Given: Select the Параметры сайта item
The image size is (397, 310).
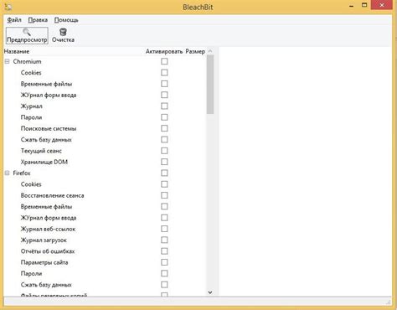Looking at the screenshot, I should (44, 262).
